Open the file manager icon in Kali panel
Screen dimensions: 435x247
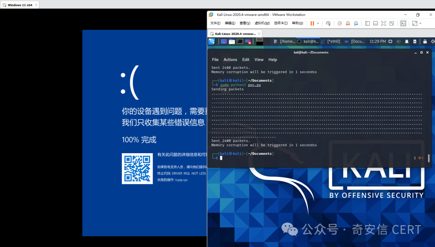232,41
